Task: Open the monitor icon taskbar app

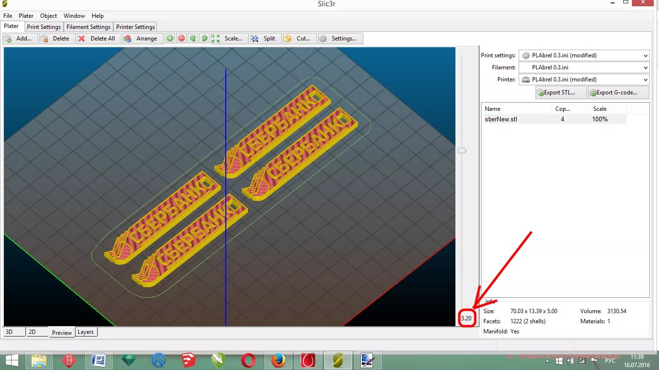Action: [368, 360]
